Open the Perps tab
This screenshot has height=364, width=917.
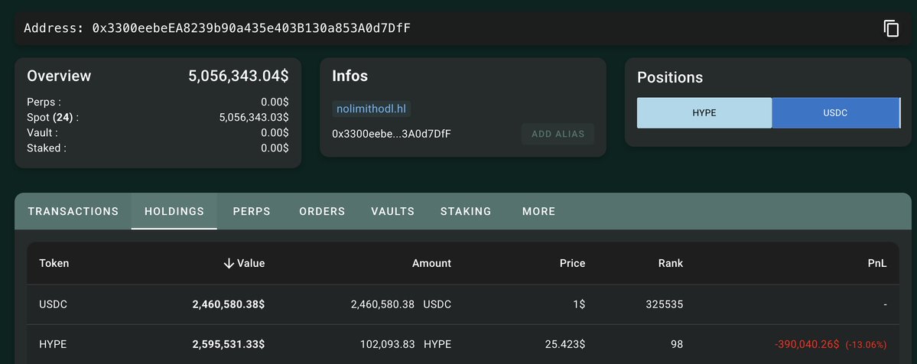click(x=252, y=211)
